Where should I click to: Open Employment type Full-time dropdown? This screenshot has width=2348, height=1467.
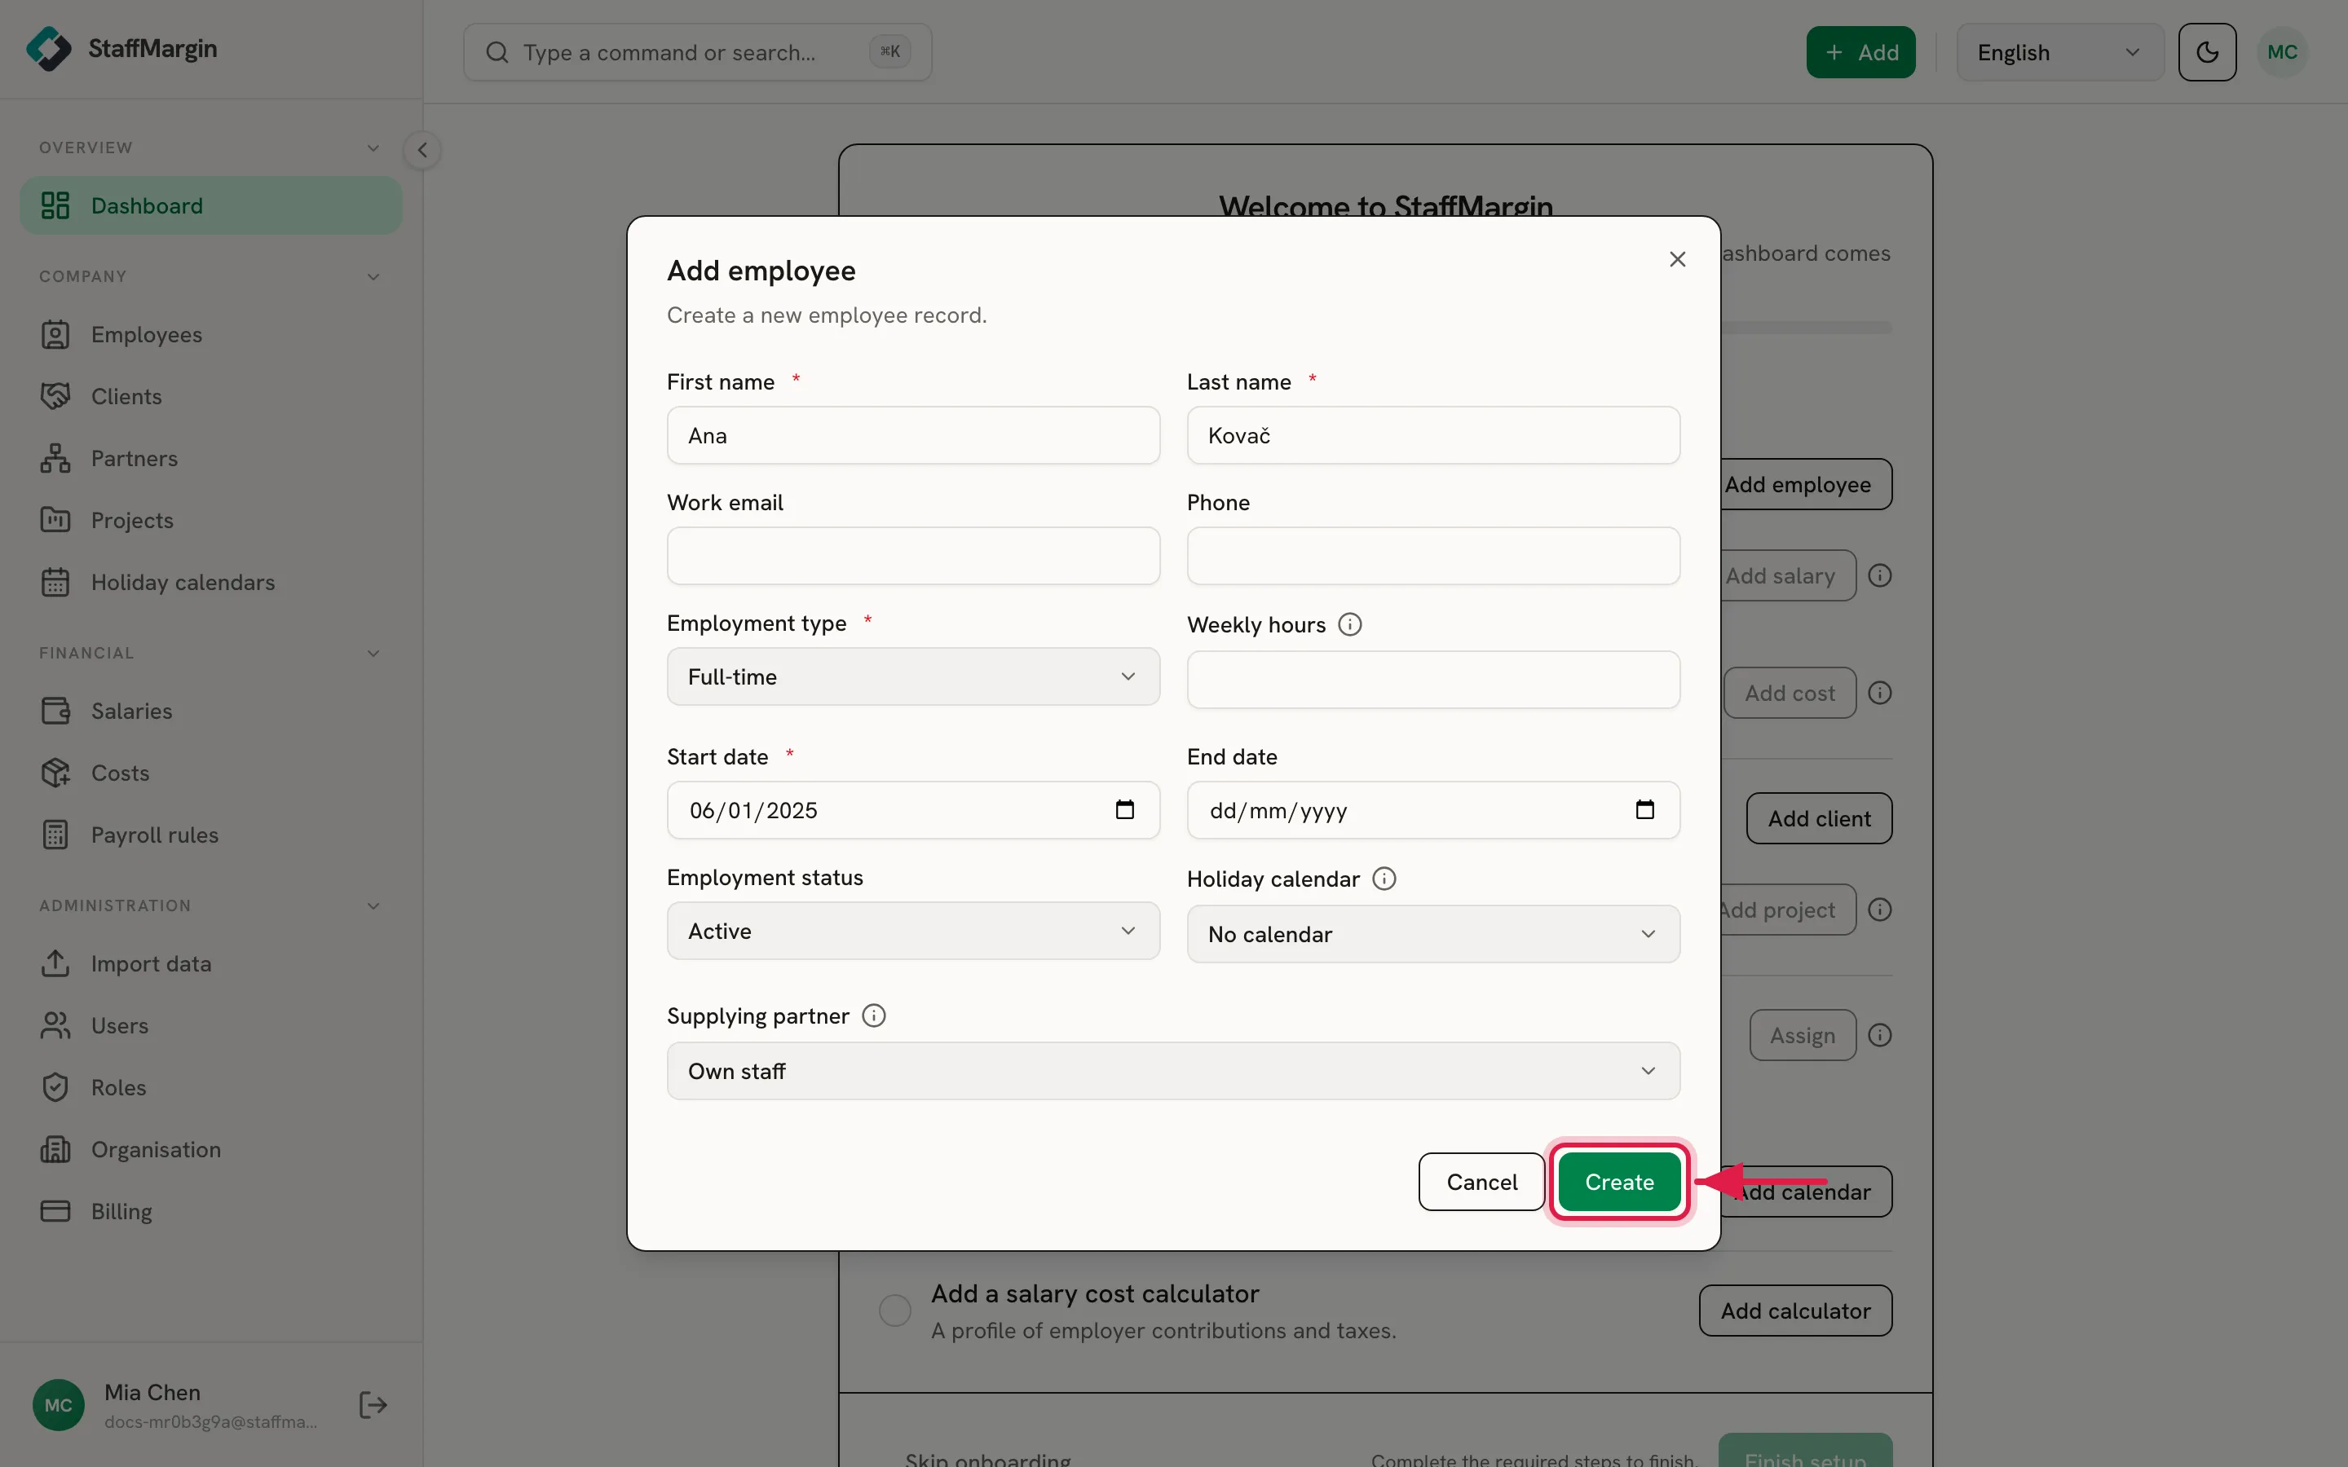pos(913,677)
